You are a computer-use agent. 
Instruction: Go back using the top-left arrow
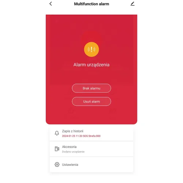(x=51, y=4)
